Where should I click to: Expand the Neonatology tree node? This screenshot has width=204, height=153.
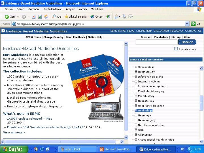[x=136, y=101]
